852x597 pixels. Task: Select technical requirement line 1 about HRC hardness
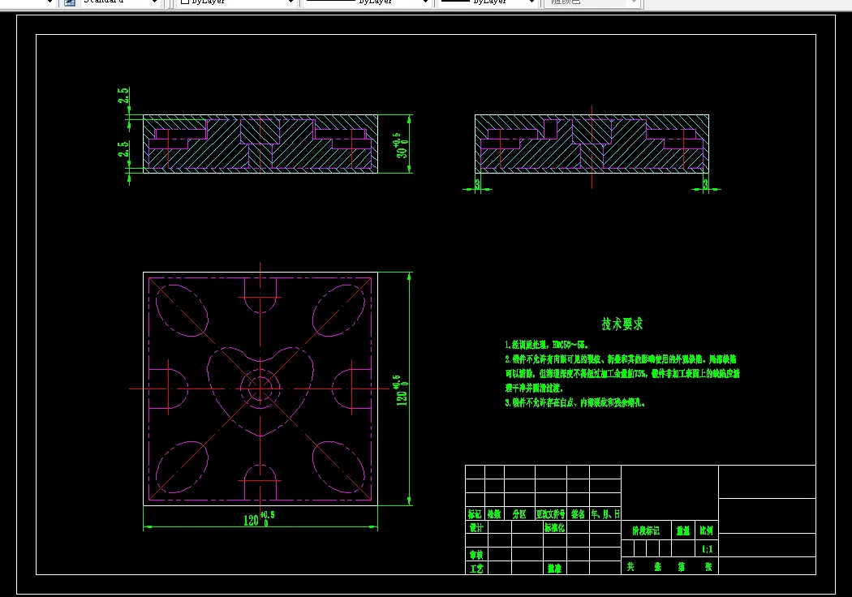[x=547, y=345]
